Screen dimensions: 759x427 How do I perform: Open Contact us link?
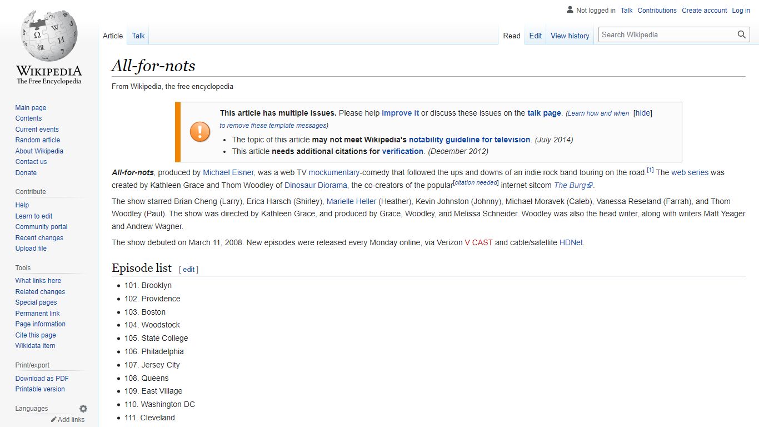pos(31,162)
